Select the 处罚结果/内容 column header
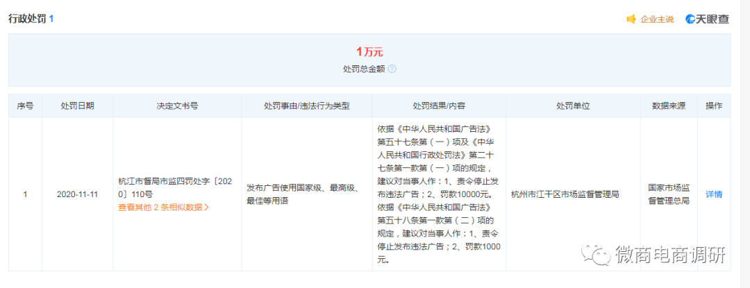Screen dimensions: 750x288 click(x=439, y=106)
